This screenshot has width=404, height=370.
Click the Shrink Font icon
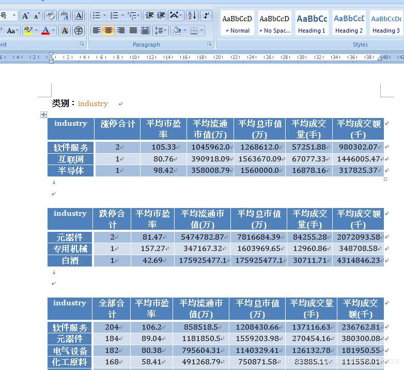tap(37, 16)
